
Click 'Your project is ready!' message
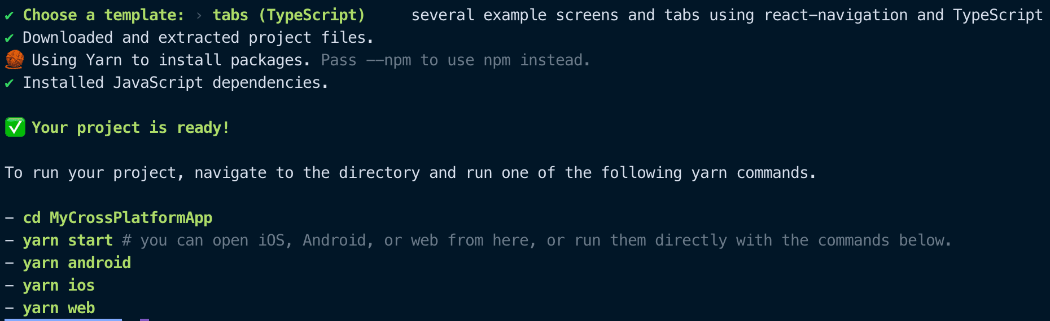click(x=130, y=128)
